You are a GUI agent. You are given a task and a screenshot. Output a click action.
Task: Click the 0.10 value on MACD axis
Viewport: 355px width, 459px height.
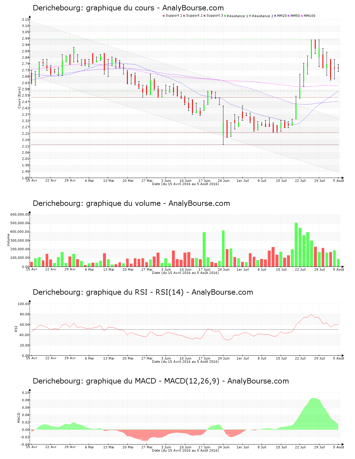tap(25, 393)
